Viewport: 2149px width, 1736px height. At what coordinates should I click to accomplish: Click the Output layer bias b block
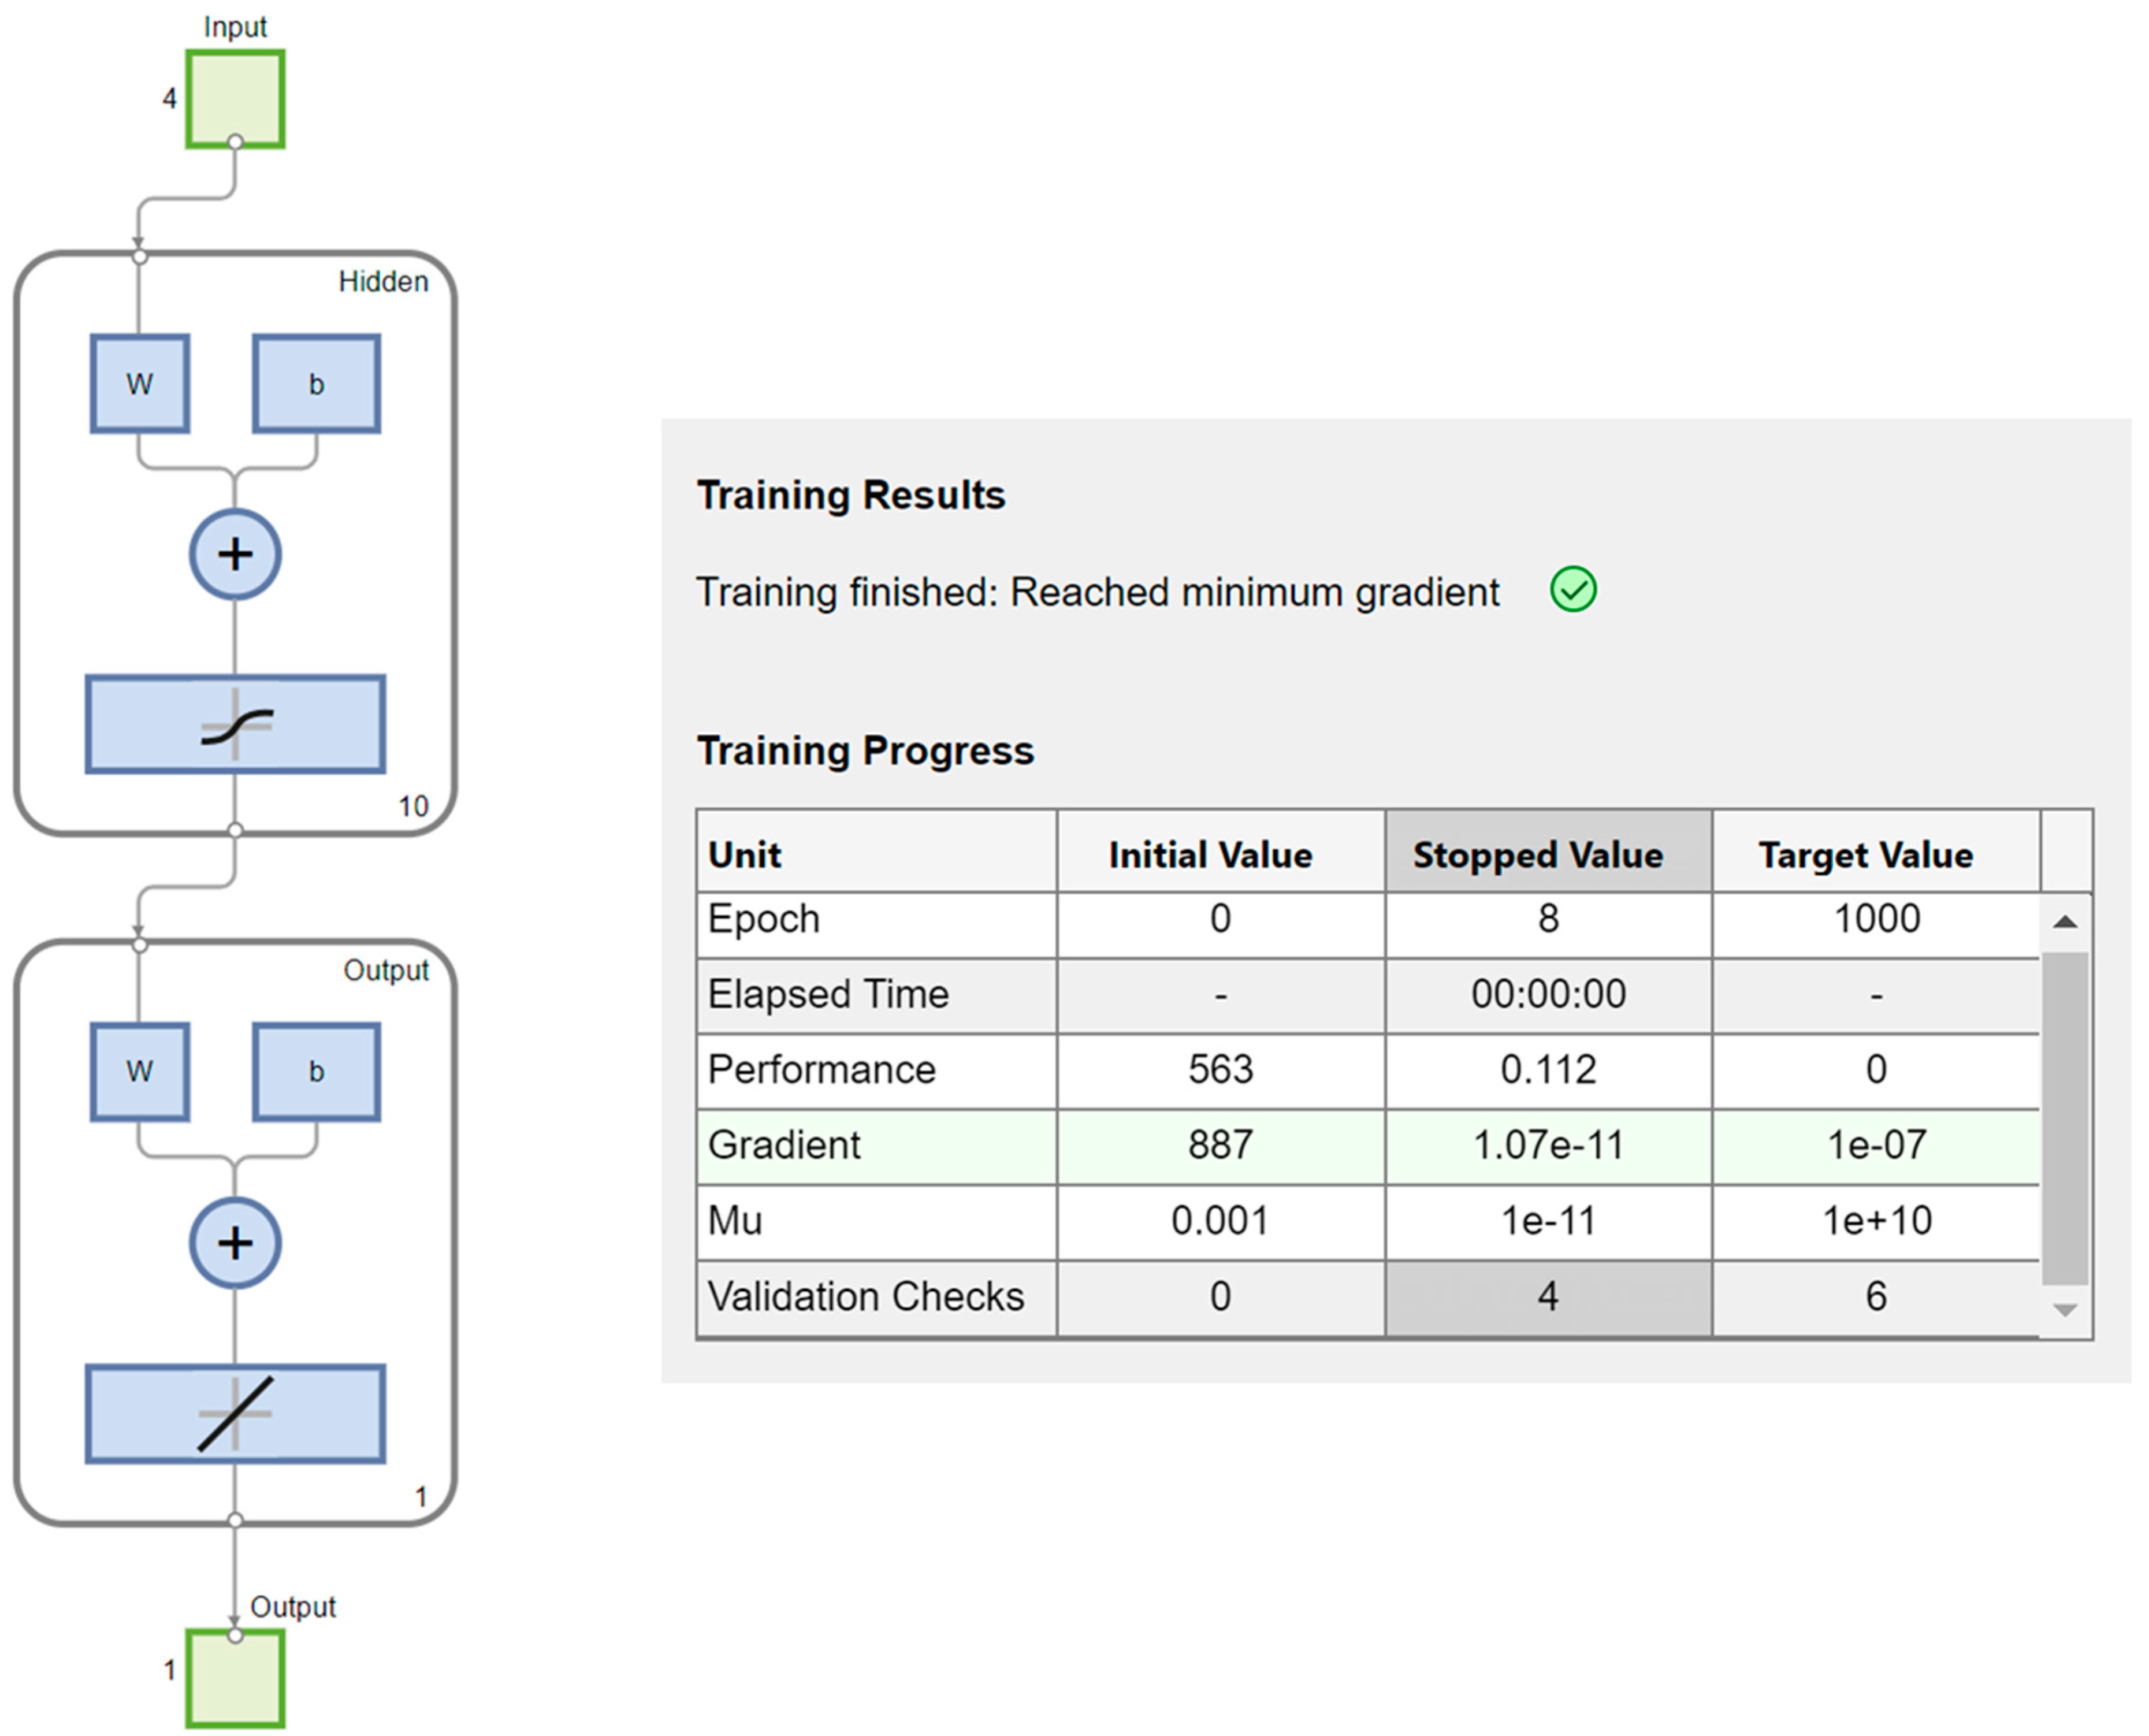pyautogui.click(x=316, y=1071)
